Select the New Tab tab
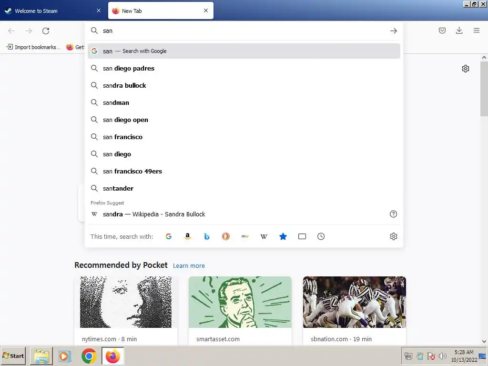The width and height of the screenshot is (488, 366). click(161, 10)
